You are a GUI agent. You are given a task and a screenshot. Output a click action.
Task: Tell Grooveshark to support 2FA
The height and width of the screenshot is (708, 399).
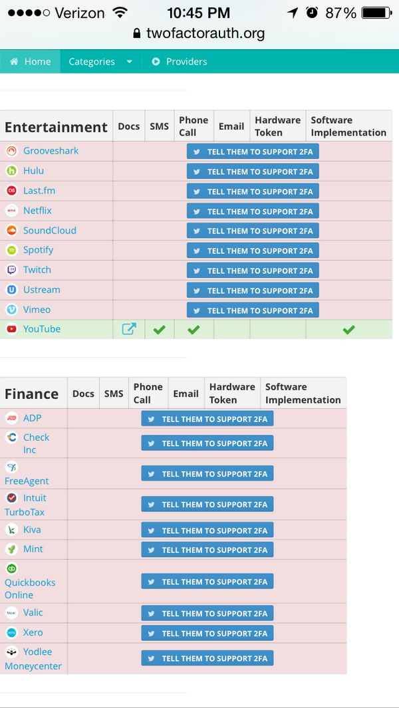253,152
